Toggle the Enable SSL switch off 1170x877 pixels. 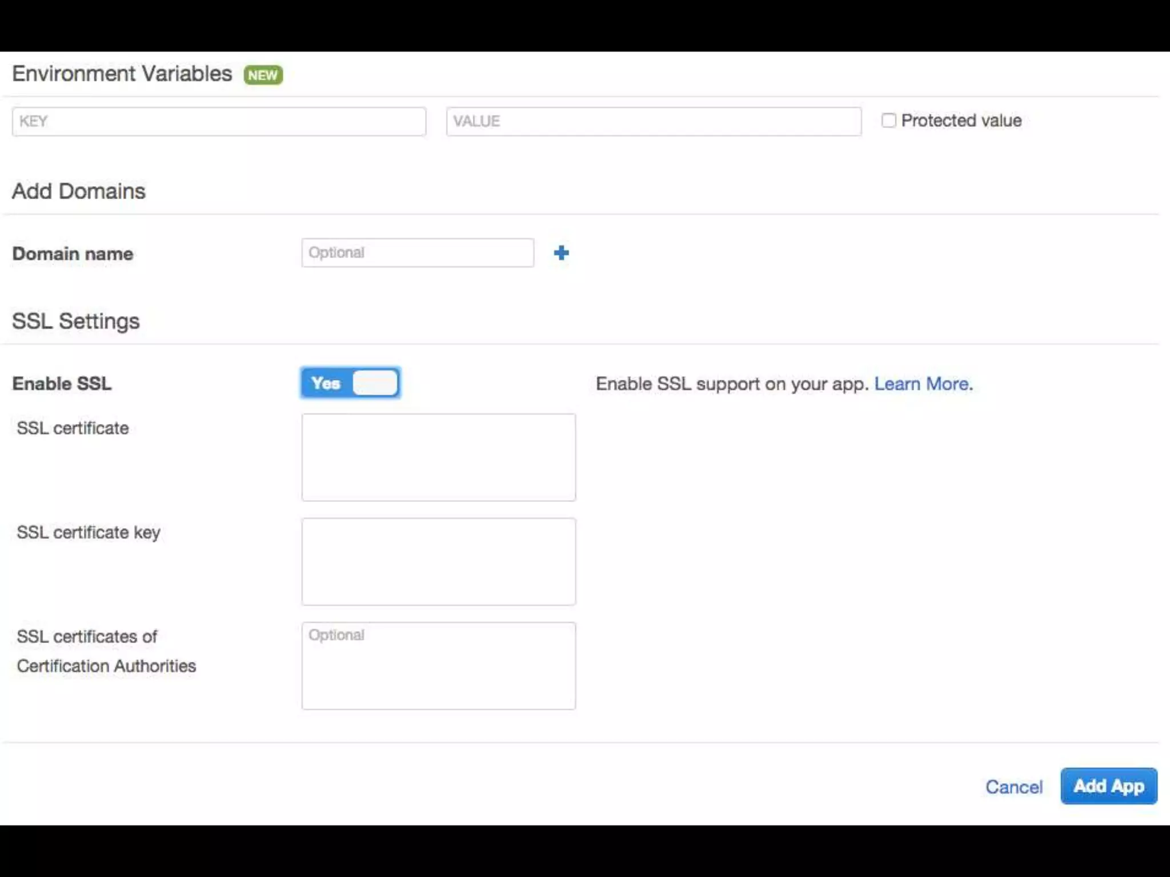(350, 383)
